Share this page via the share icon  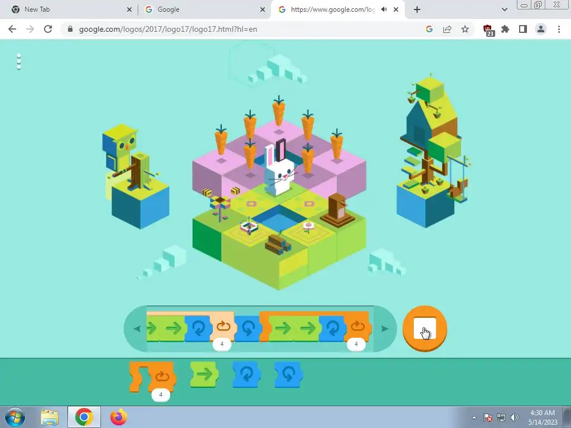click(447, 29)
